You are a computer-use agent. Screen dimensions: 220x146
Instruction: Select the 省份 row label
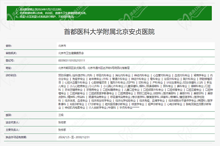coord(9,46)
